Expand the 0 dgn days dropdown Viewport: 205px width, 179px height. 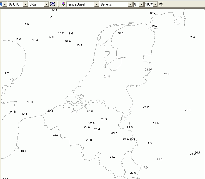pyautogui.click(x=46, y=4)
